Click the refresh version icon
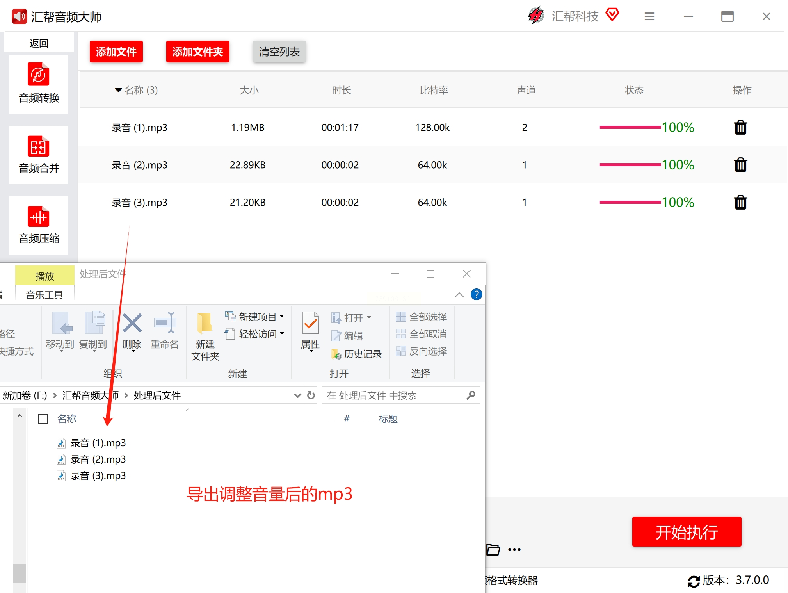The image size is (788, 593). pyautogui.click(x=694, y=581)
